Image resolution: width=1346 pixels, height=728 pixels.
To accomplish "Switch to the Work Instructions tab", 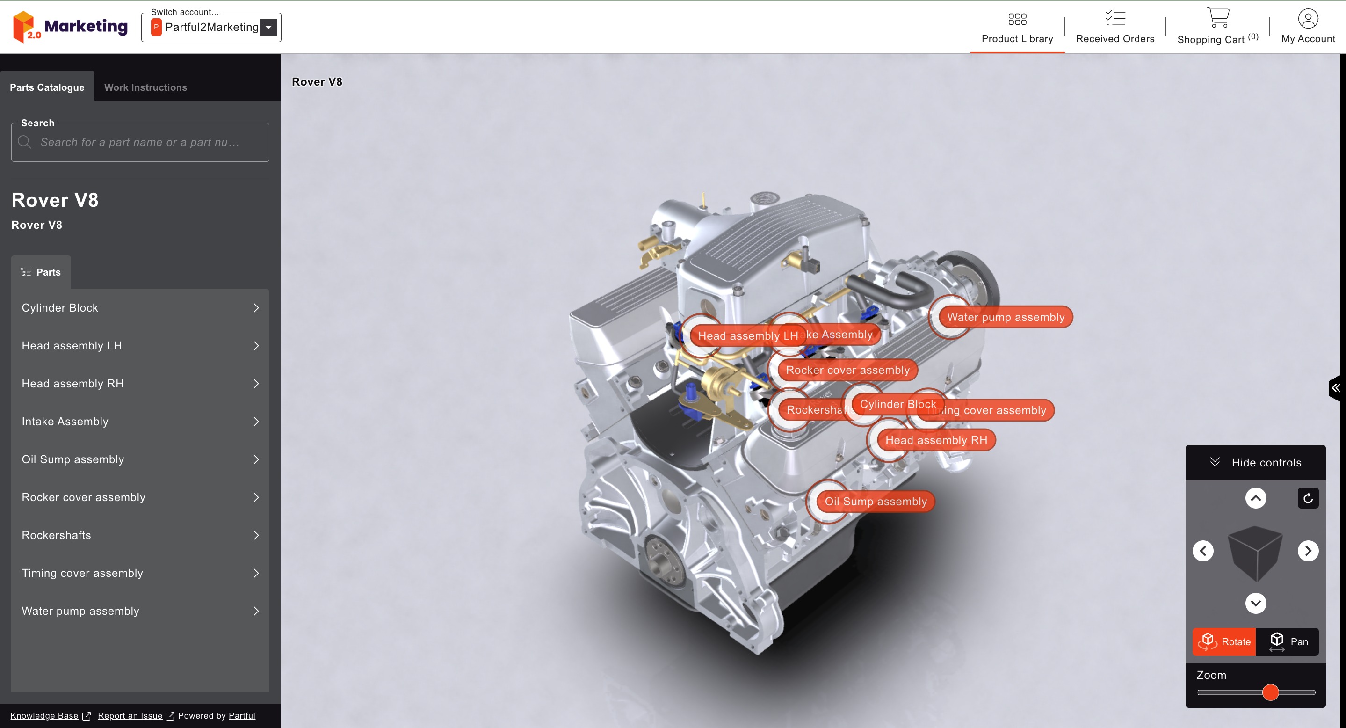I will (x=145, y=87).
